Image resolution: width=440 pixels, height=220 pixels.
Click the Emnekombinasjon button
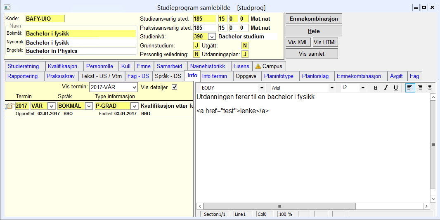314,19
